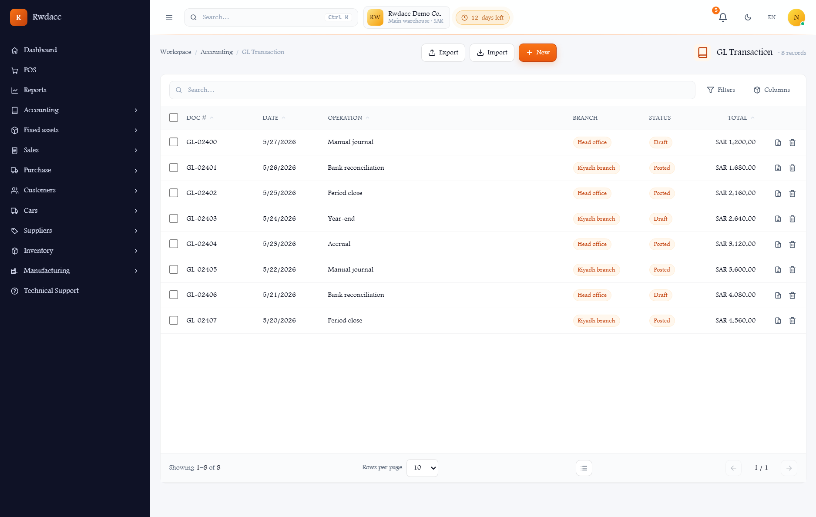Go to the next page arrow

pyautogui.click(x=789, y=468)
